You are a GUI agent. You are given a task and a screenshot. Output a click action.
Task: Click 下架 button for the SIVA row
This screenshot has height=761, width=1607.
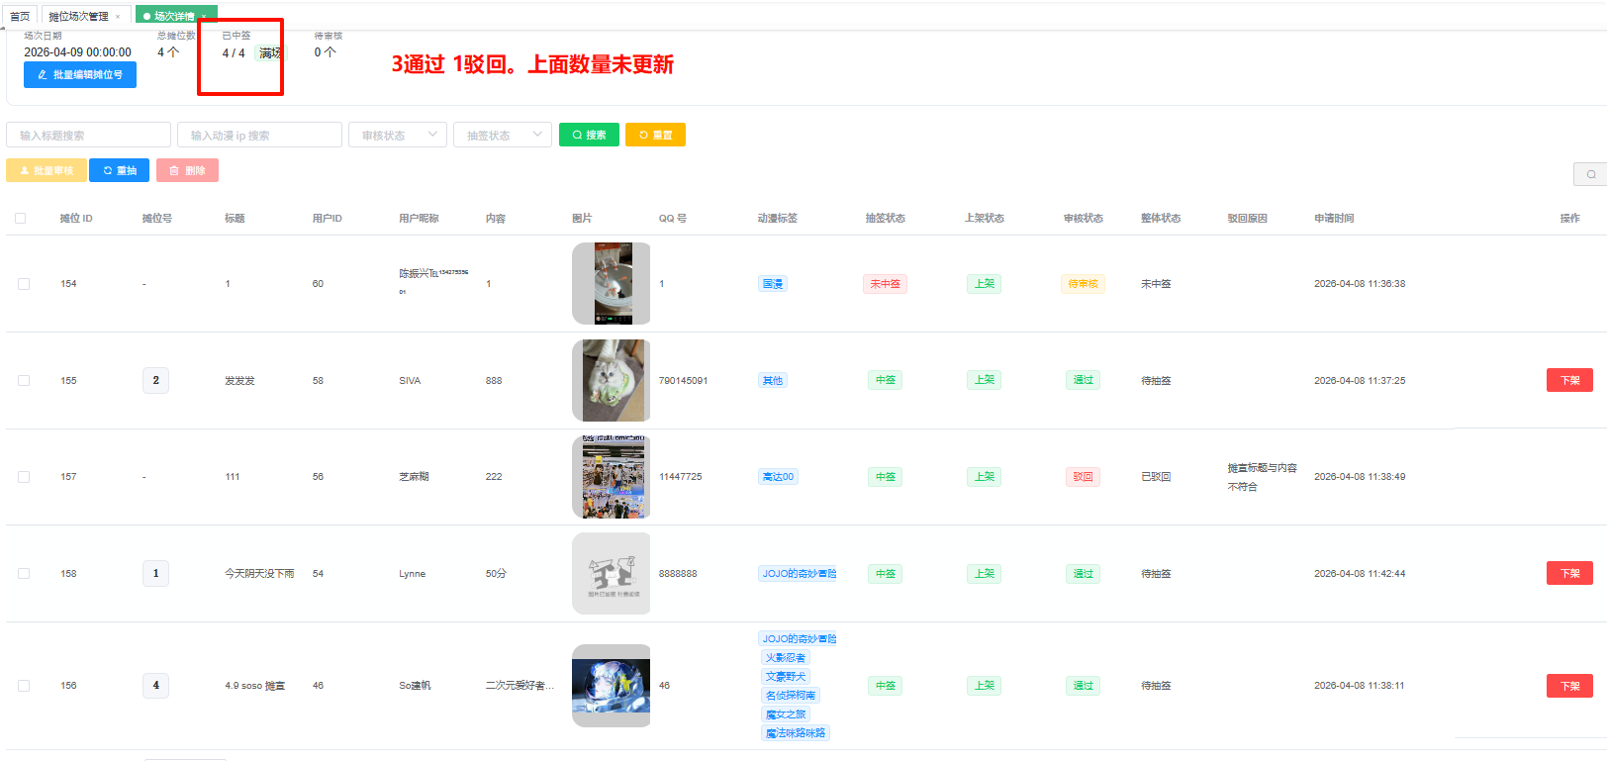1569,380
